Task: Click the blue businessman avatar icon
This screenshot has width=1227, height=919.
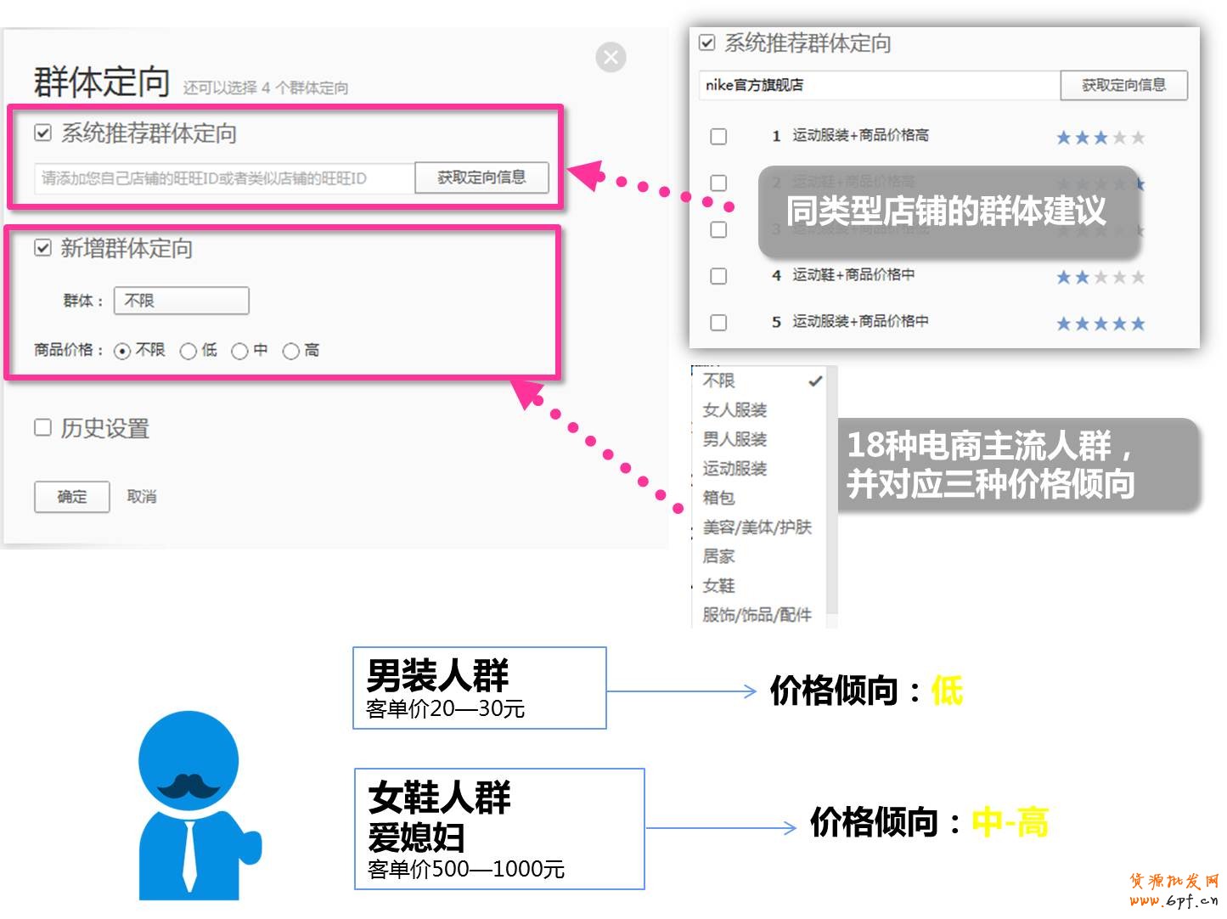Action: [194, 805]
